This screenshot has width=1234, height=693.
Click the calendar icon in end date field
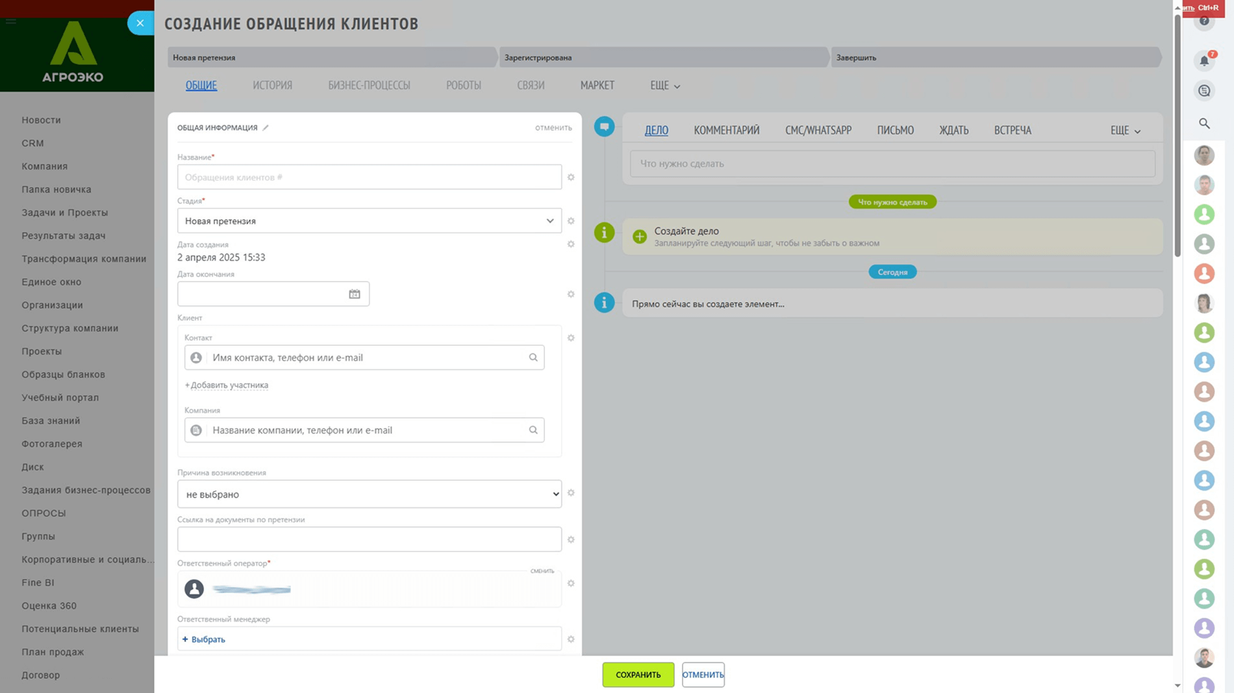pos(354,294)
